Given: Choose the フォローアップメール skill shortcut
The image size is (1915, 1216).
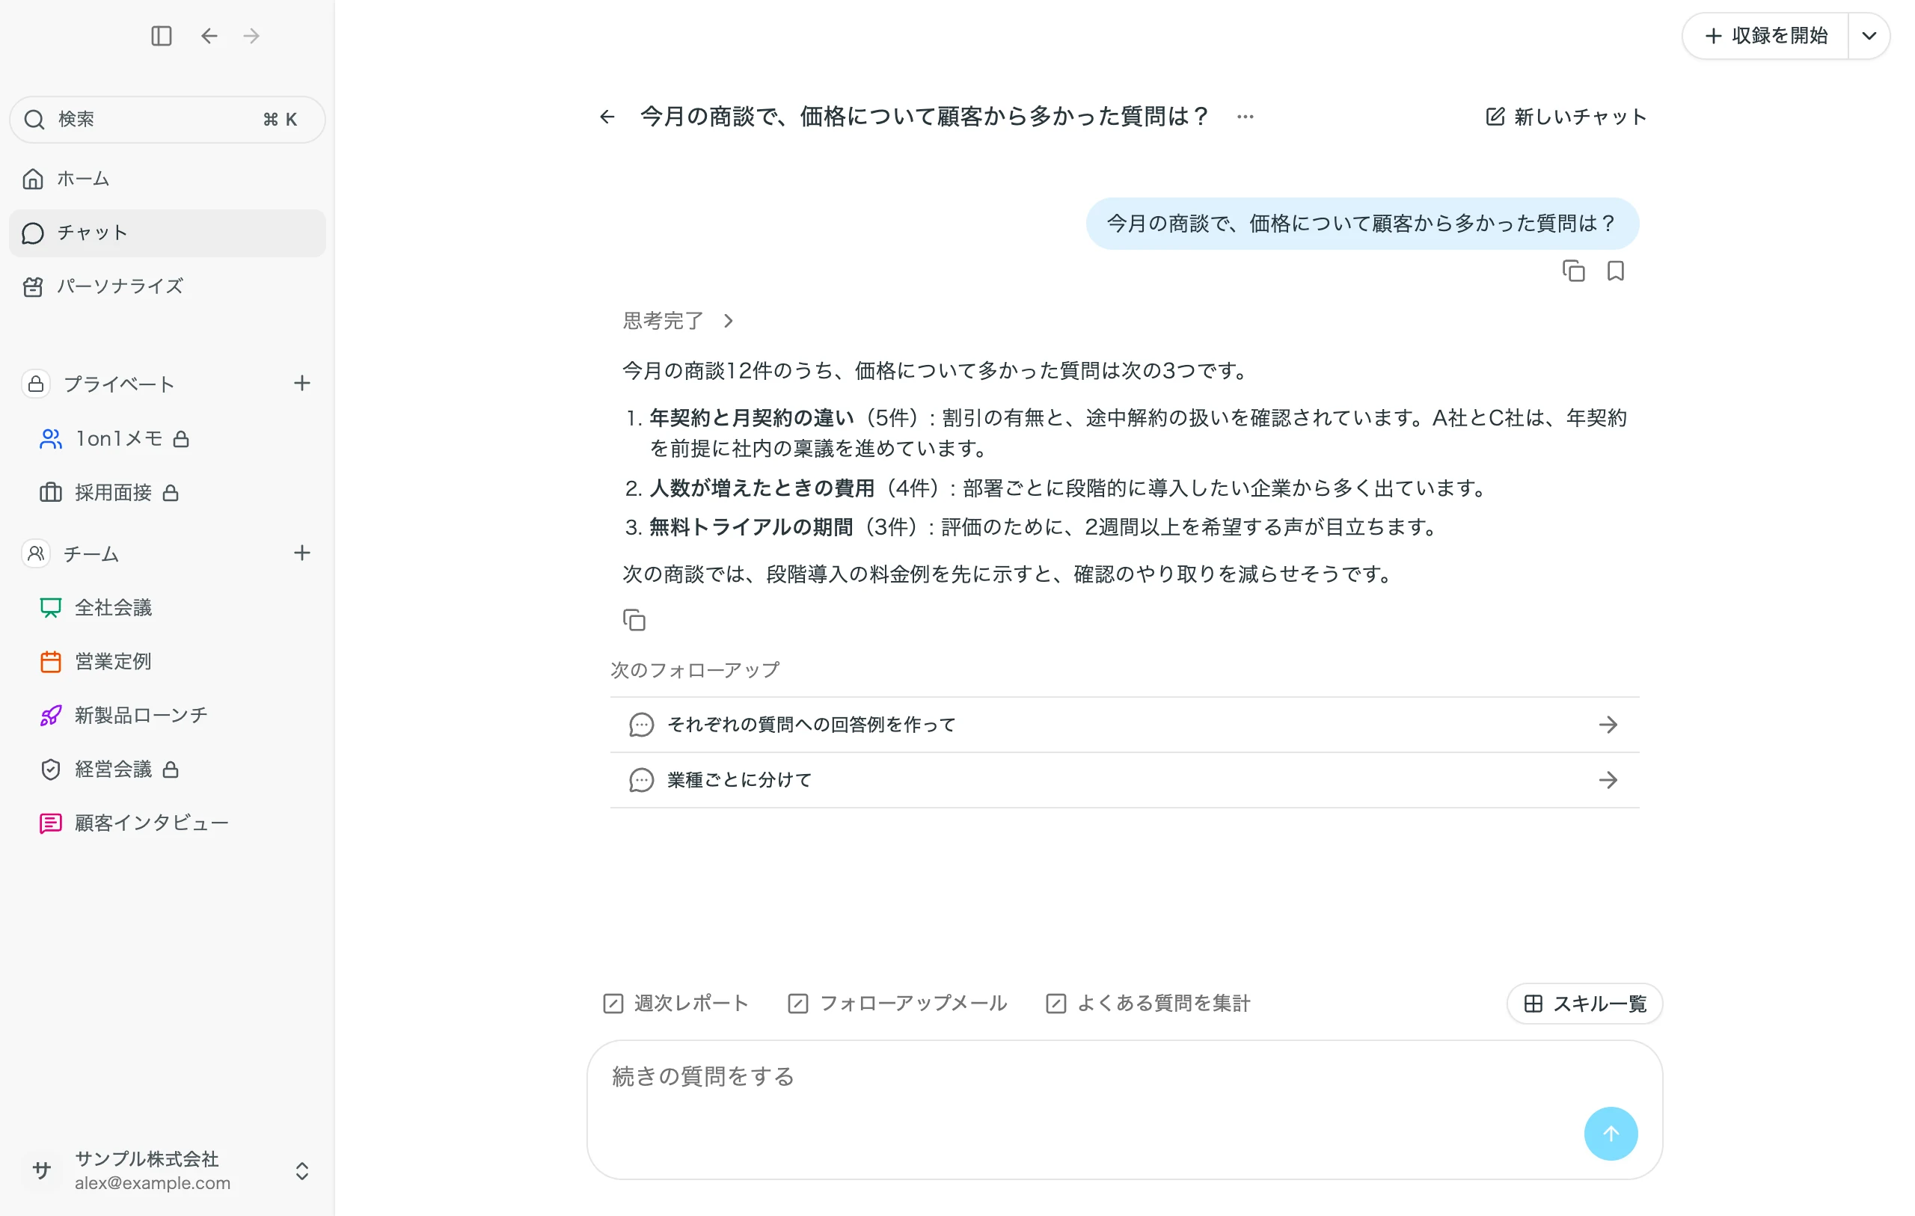Looking at the screenshot, I should point(897,1004).
